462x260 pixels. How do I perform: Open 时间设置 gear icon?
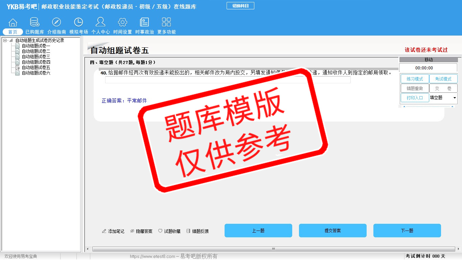point(122,23)
